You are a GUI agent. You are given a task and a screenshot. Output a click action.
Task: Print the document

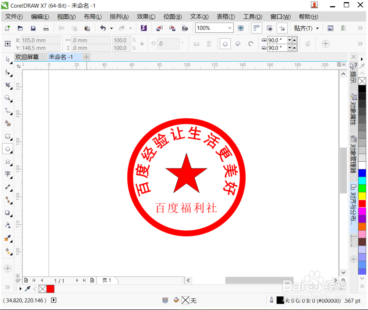[46, 28]
